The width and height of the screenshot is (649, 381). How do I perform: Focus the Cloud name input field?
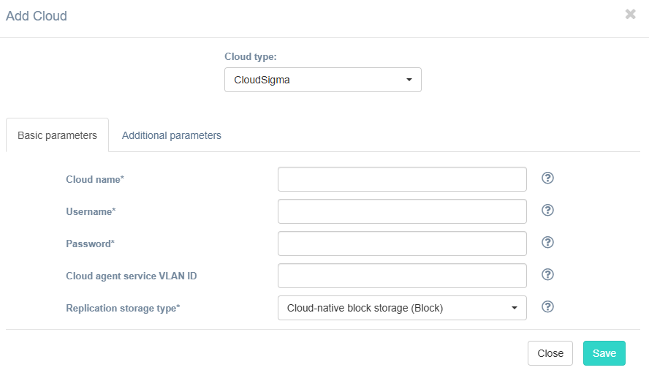[x=402, y=179]
